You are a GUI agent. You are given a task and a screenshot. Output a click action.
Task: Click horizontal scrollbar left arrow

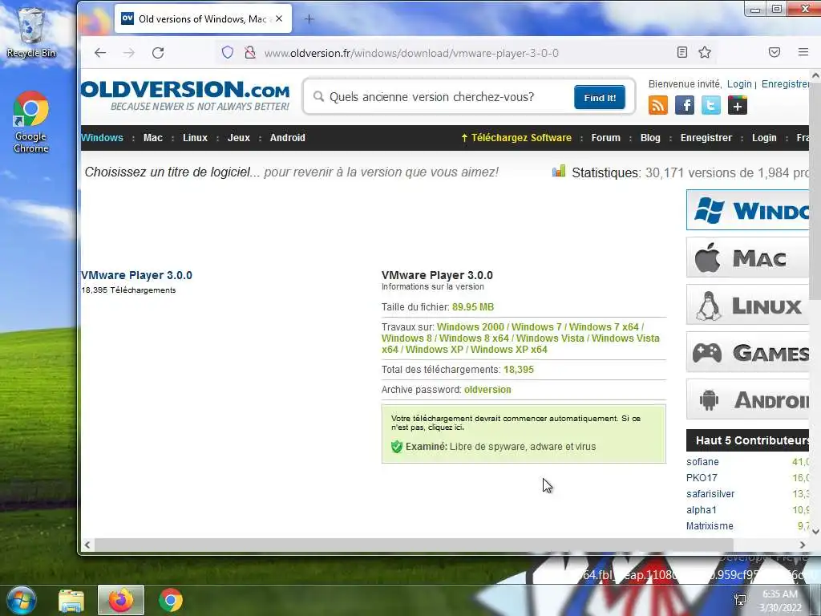(87, 545)
